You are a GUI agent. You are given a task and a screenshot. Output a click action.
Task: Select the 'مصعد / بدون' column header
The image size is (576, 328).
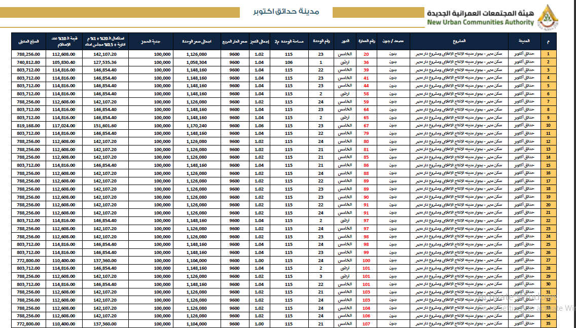tap(393, 42)
